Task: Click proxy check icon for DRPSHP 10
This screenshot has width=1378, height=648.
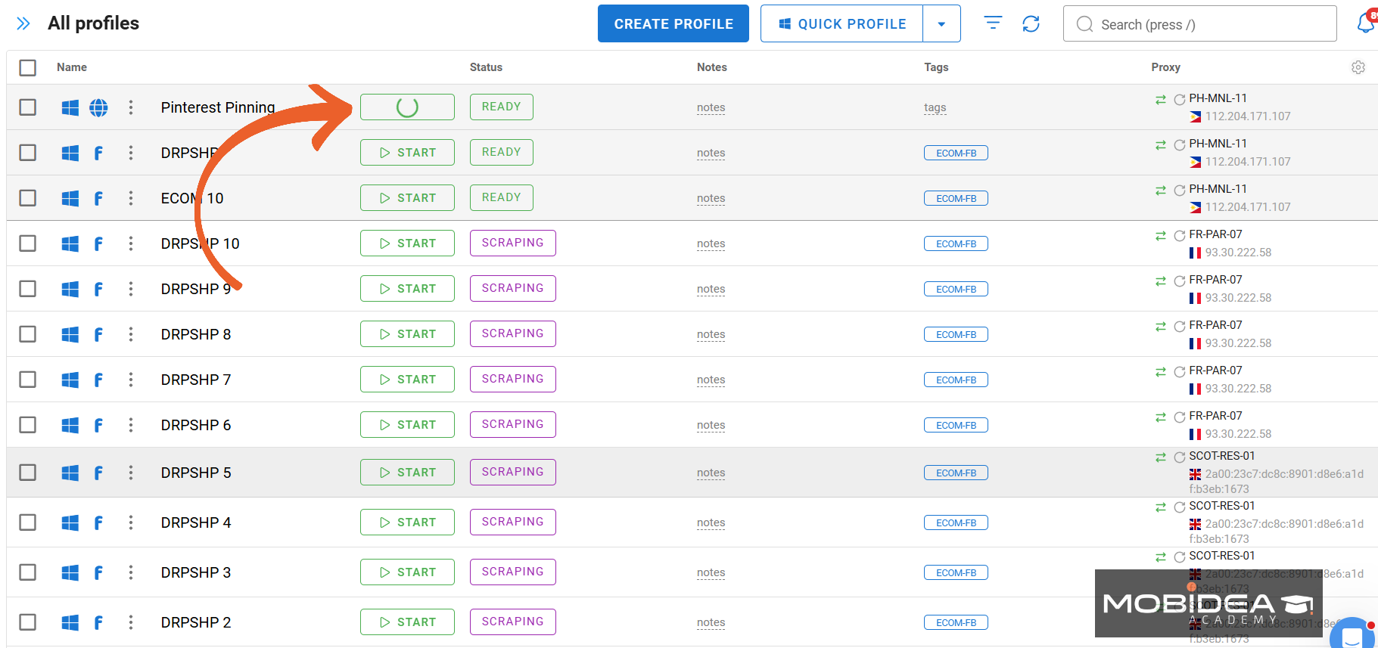Action: click(1179, 235)
